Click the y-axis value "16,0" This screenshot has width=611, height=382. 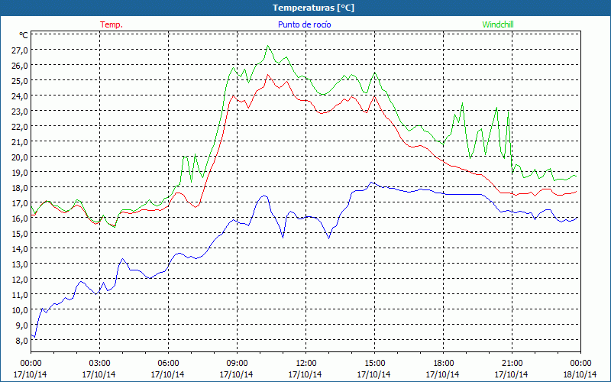click(x=21, y=219)
